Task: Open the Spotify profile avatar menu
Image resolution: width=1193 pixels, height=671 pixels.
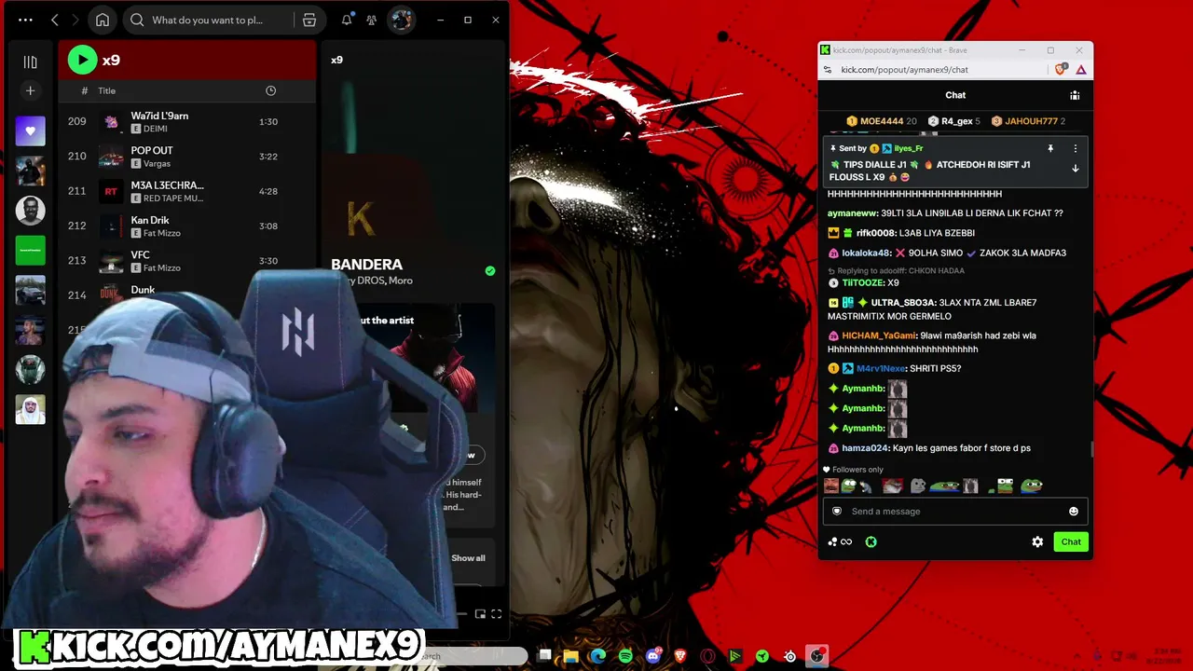Action: coord(401,20)
